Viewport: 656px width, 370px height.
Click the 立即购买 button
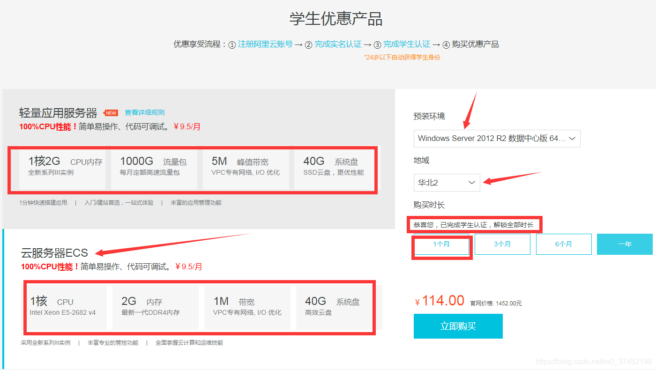(458, 326)
